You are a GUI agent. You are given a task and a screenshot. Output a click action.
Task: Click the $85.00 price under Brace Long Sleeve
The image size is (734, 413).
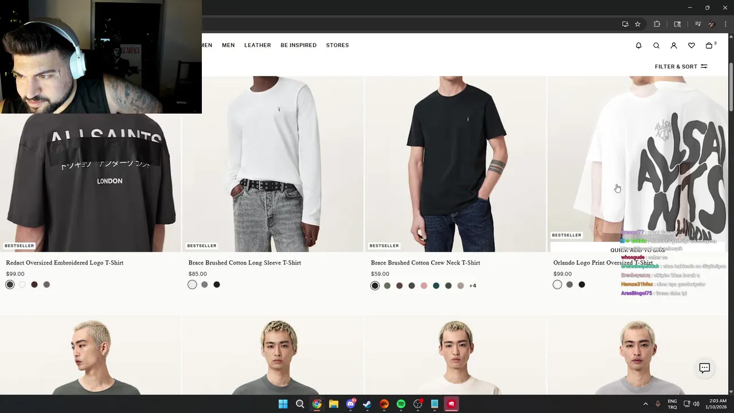[x=197, y=274]
